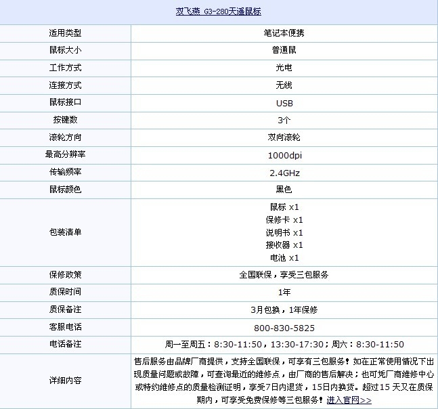
Task: Follow the 进入官网>> link
Action: click(349, 400)
